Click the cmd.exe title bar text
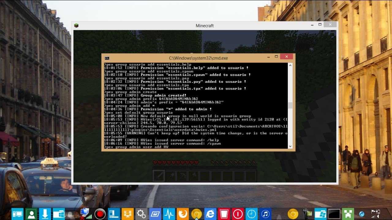Image resolution: width=392 pixels, height=220 pixels. 198,58
